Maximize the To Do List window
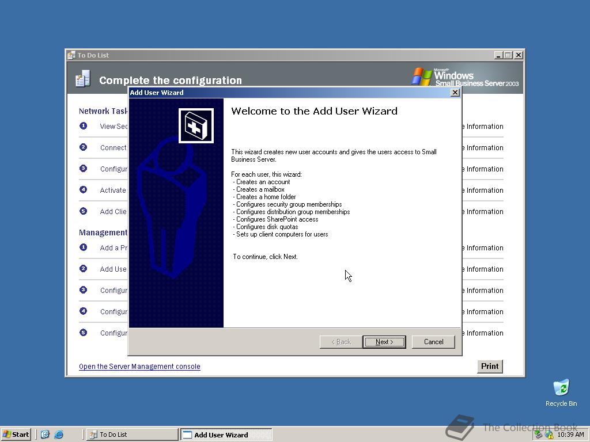This screenshot has width=590, height=442. 508,55
